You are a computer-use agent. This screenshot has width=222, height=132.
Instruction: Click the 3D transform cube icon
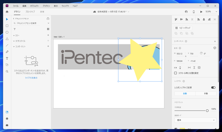click(215, 48)
